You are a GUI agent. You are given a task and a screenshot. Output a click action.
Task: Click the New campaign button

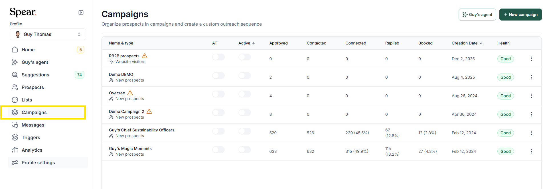point(520,15)
